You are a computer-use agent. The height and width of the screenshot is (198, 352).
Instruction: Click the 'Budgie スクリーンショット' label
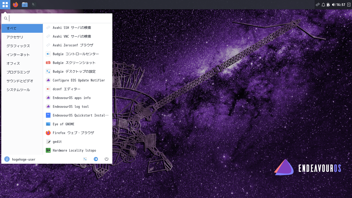(74, 63)
